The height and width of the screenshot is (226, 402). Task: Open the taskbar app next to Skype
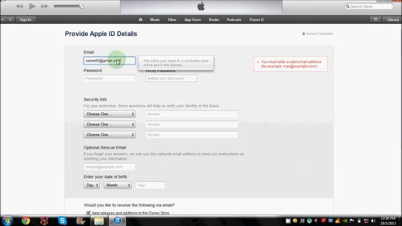pos(80,220)
